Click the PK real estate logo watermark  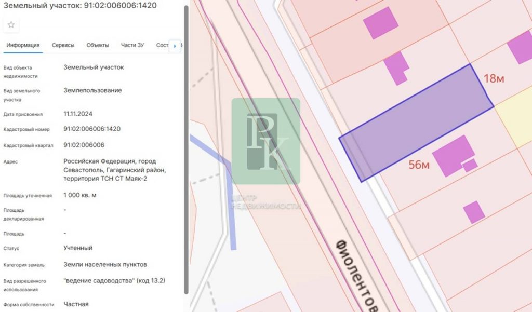[265, 141]
